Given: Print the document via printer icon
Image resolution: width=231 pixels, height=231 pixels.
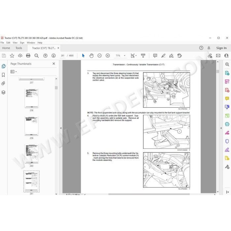Looking at the screenshot, I should pyautogui.click(x=28, y=56).
